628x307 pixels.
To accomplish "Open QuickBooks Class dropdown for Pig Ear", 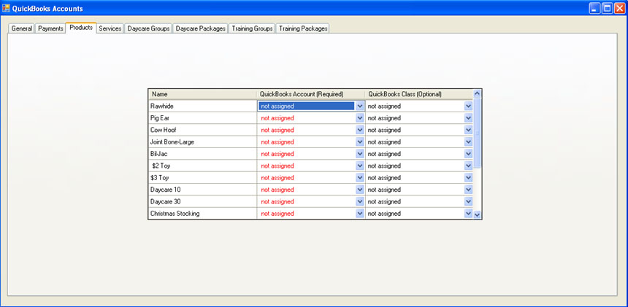I will point(469,118).
